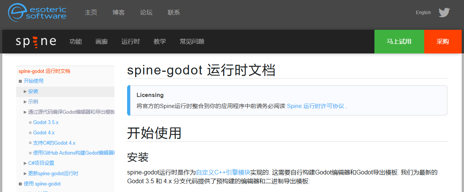Open the Twitter bird icon
Image resolution: width=464 pixels, height=192 pixels.
(444, 13)
